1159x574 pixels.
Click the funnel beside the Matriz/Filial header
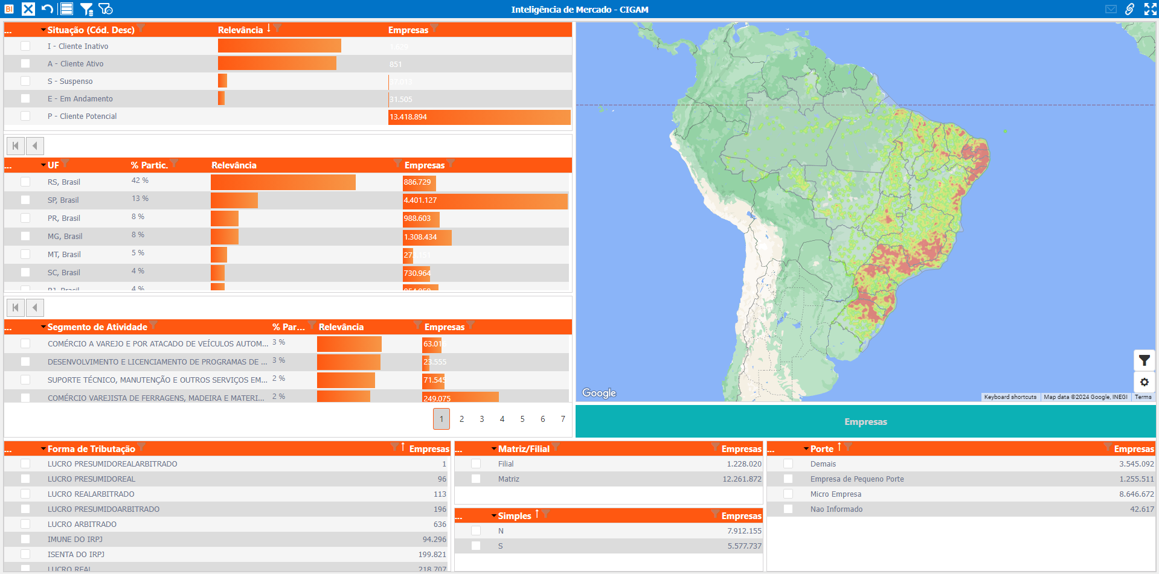[556, 447]
